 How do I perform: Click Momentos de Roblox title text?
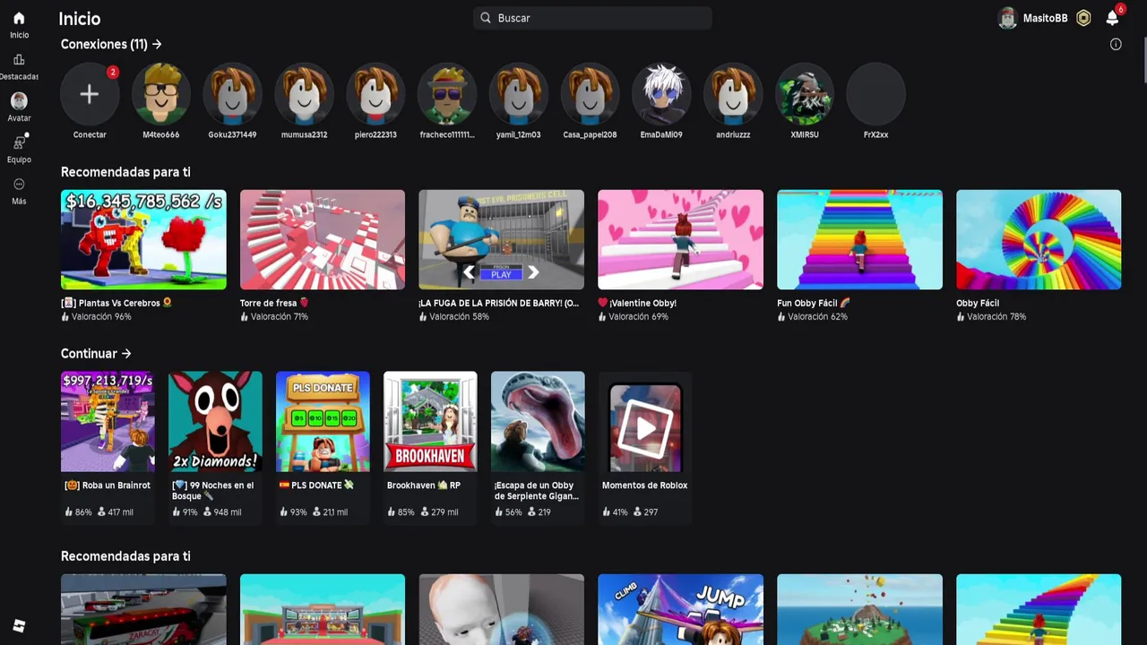pyautogui.click(x=645, y=486)
